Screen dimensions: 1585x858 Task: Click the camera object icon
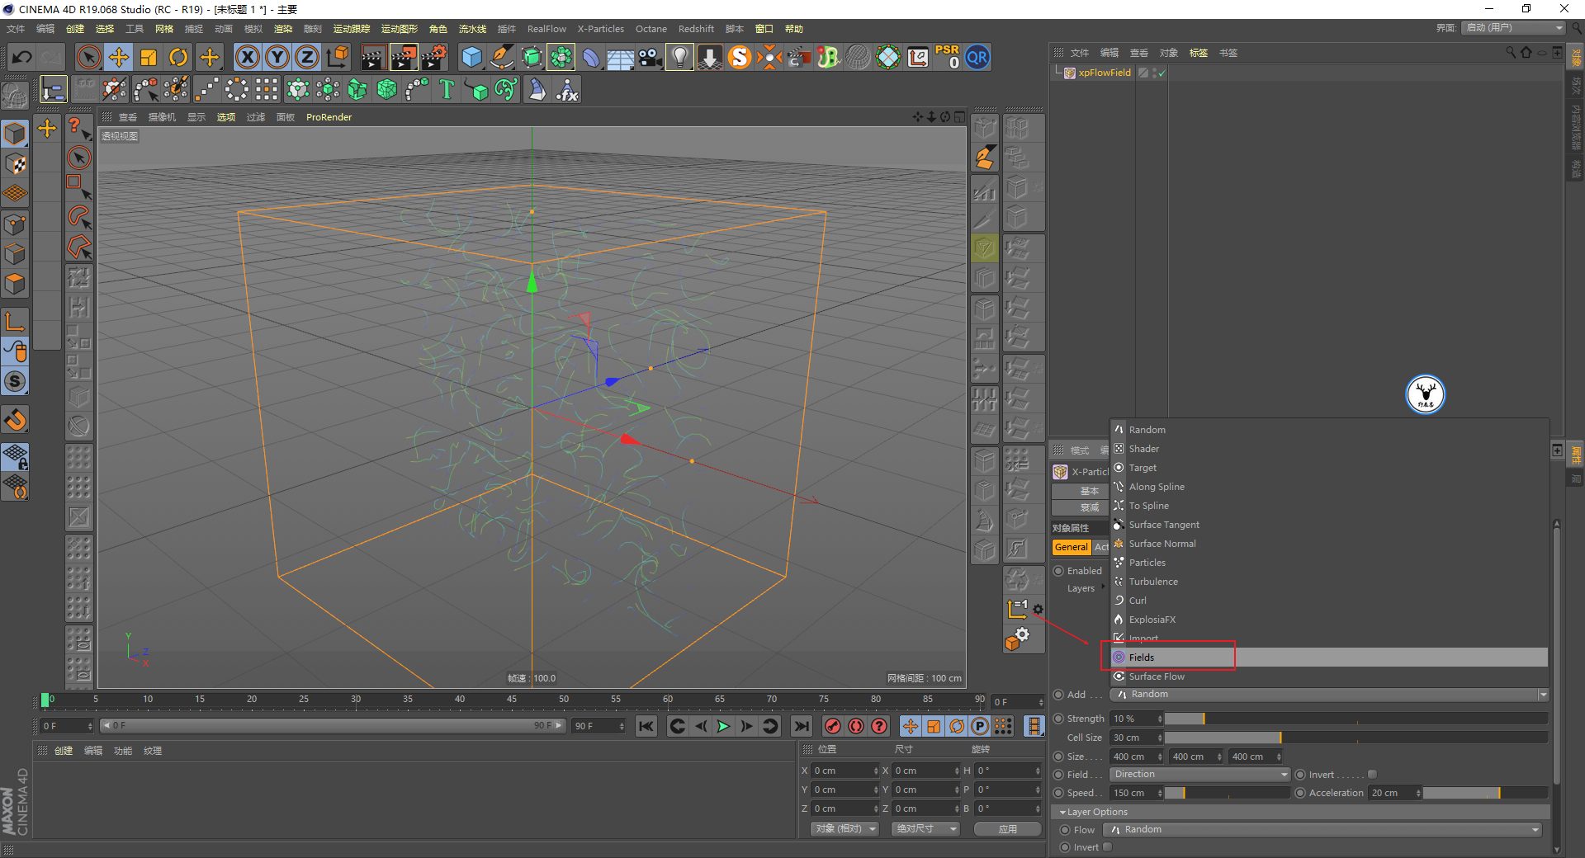(x=651, y=57)
